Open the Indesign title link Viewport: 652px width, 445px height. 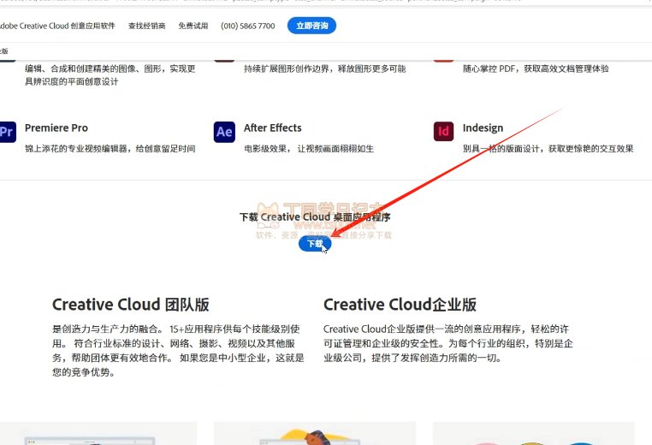[x=483, y=128]
